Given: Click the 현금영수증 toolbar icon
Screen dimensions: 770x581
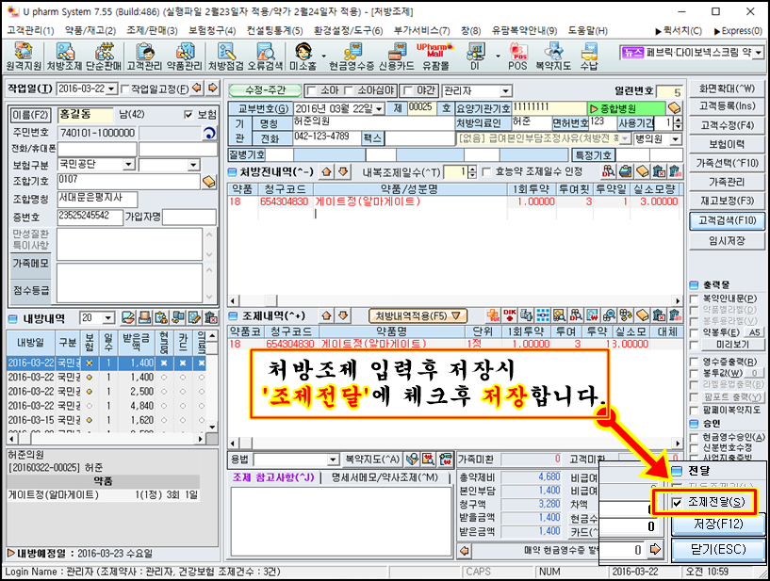Looking at the screenshot, I should 349,56.
